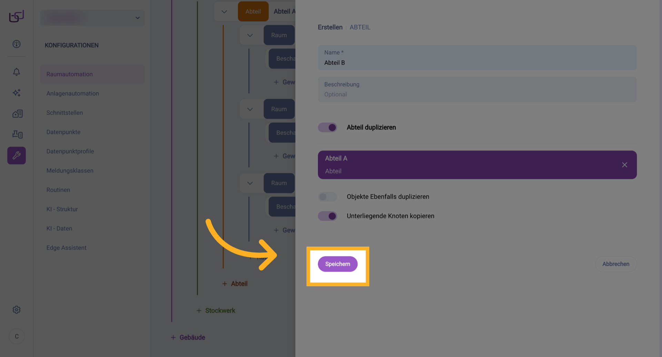
Task: Click the user avatar C icon
Action: point(17,336)
